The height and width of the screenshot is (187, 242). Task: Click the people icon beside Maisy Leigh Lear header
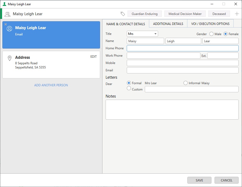[x=7, y=14]
